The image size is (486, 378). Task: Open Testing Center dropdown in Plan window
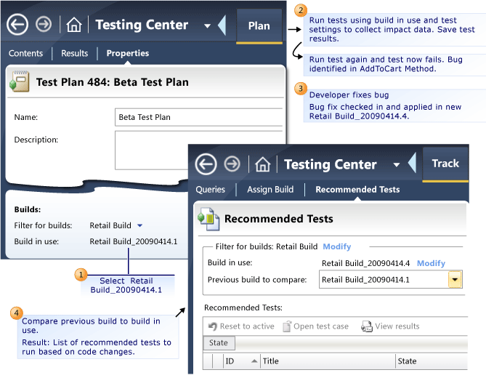coord(207,25)
